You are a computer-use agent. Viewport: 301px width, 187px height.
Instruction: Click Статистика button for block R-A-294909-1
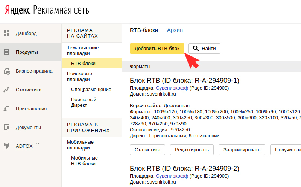click(147, 150)
